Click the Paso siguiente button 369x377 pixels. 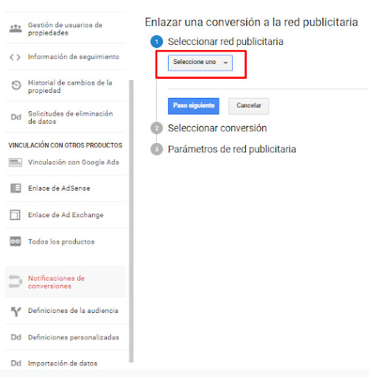[x=194, y=106]
